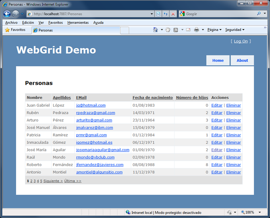
Task: Click Editar for Antonio Montiel
Action: pos(217,172)
